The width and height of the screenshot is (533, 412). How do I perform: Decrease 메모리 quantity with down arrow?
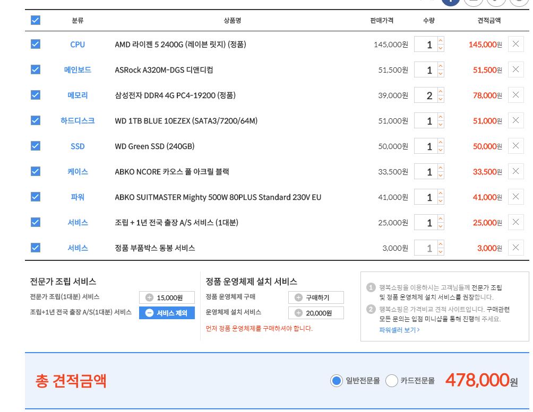tap(441, 99)
